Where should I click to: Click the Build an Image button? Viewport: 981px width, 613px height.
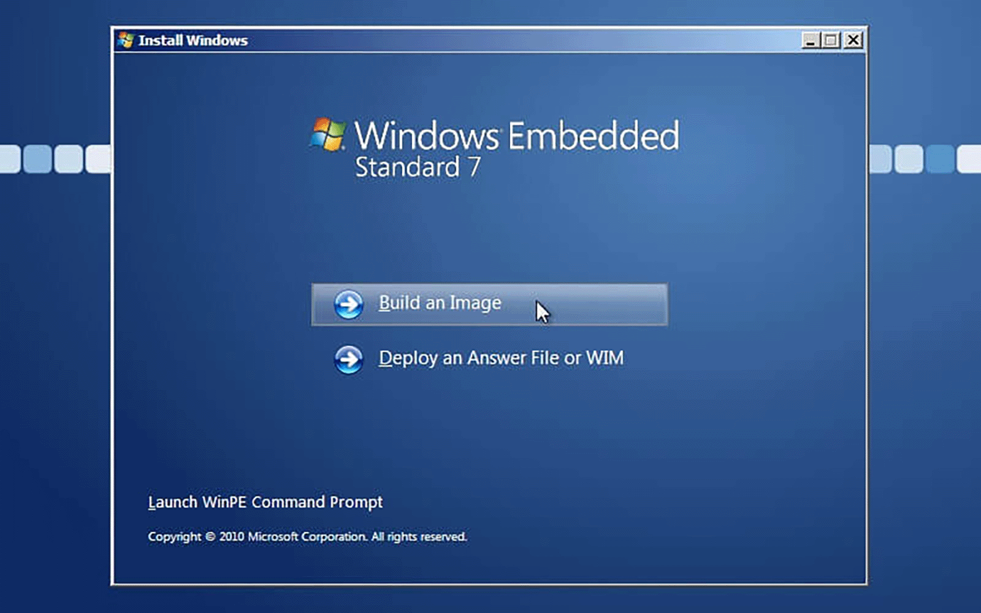tap(489, 304)
